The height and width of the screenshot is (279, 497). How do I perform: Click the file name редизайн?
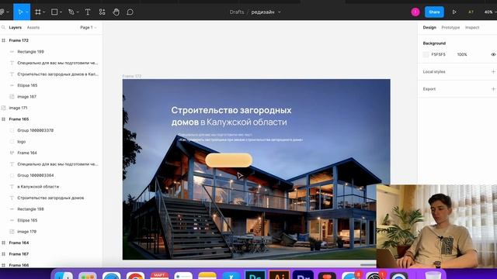[262, 12]
